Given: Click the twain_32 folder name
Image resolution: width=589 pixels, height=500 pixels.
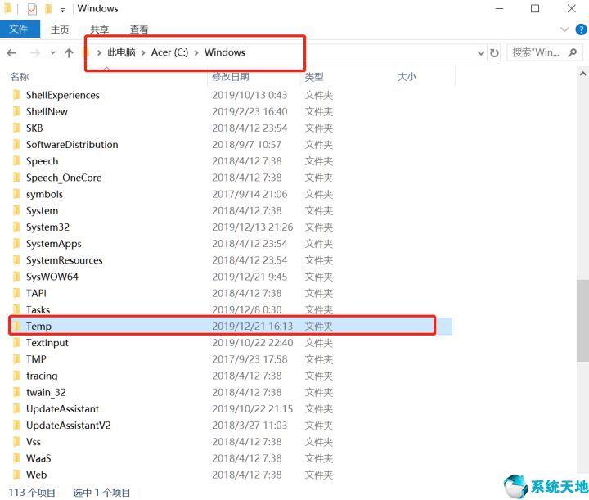Looking at the screenshot, I should [x=46, y=392].
